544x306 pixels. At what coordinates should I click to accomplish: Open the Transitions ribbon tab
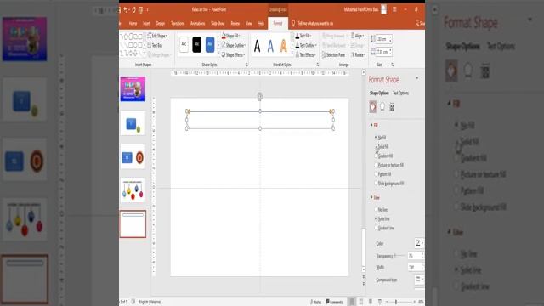178,23
